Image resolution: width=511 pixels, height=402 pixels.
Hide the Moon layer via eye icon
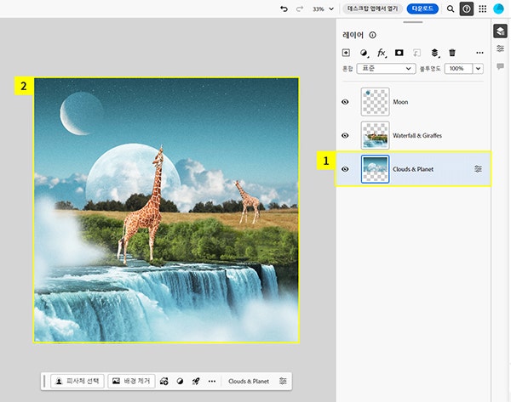point(346,102)
